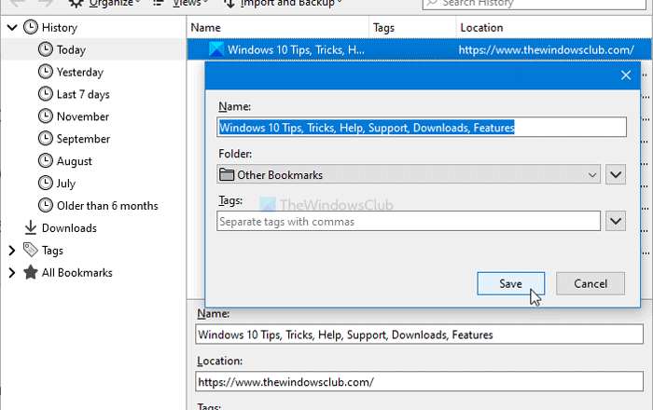Screen dimensions: 653x410
Task: Open Yesterday history entries
Action: click(80, 73)
